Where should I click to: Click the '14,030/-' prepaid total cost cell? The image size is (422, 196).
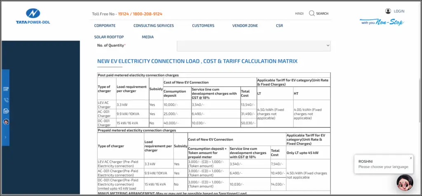pyautogui.click(x=278, y=184)
